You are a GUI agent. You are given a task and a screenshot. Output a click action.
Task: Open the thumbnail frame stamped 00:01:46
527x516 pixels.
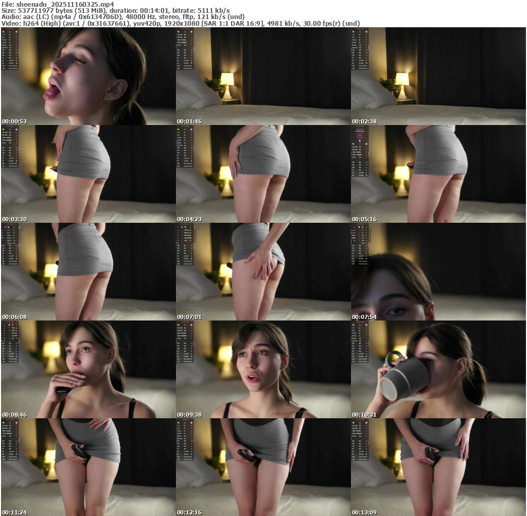pos(263,76)
